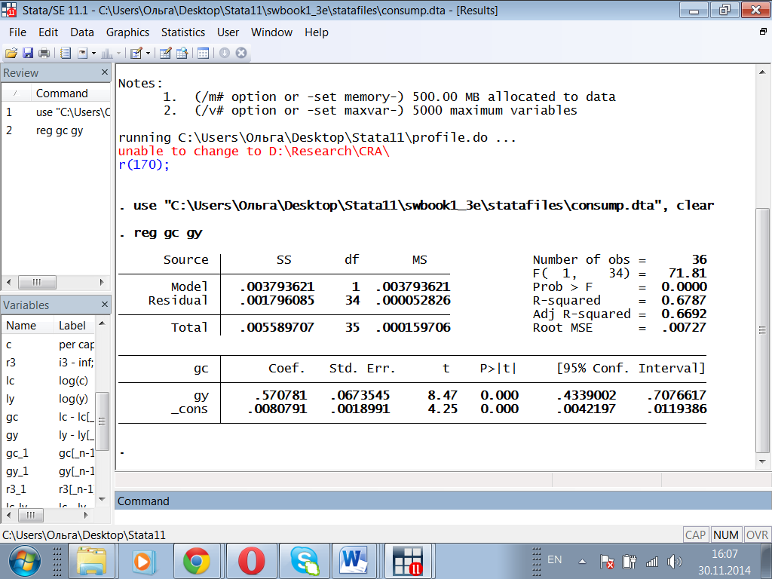This screenshot has width=772, height=579.
Task: Show hidden system tray icons
Action: 582,561
